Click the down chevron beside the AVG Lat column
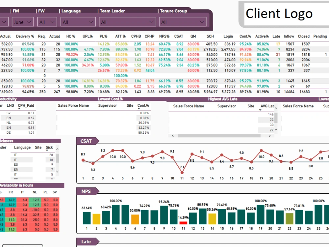Screen dimensions: 329x247 [x=275, y=130]
